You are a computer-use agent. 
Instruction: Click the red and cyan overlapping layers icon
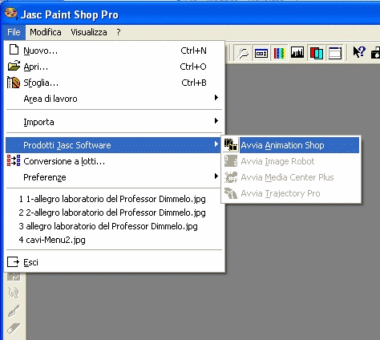click(317, 53)
